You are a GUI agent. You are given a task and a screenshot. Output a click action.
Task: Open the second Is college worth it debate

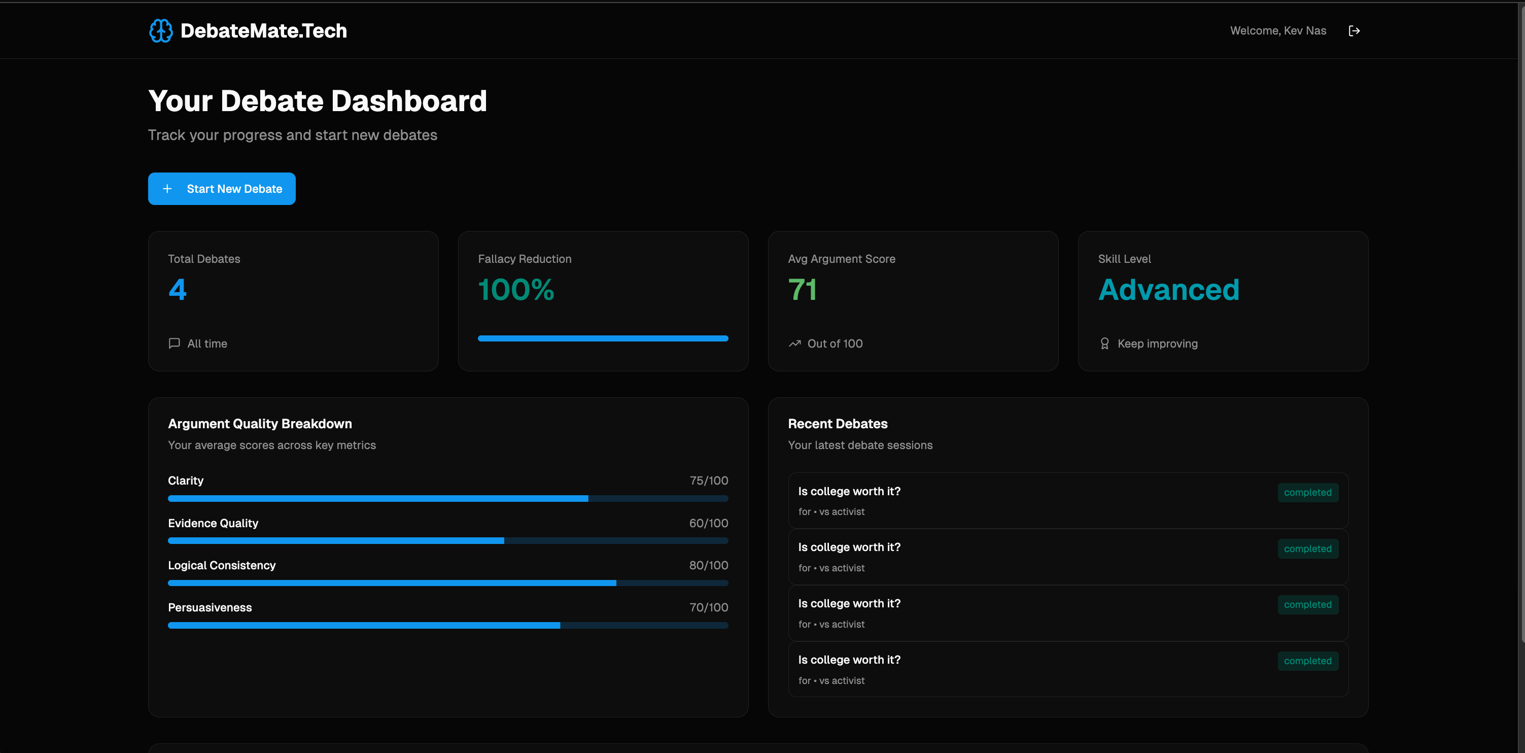[849, 547]
